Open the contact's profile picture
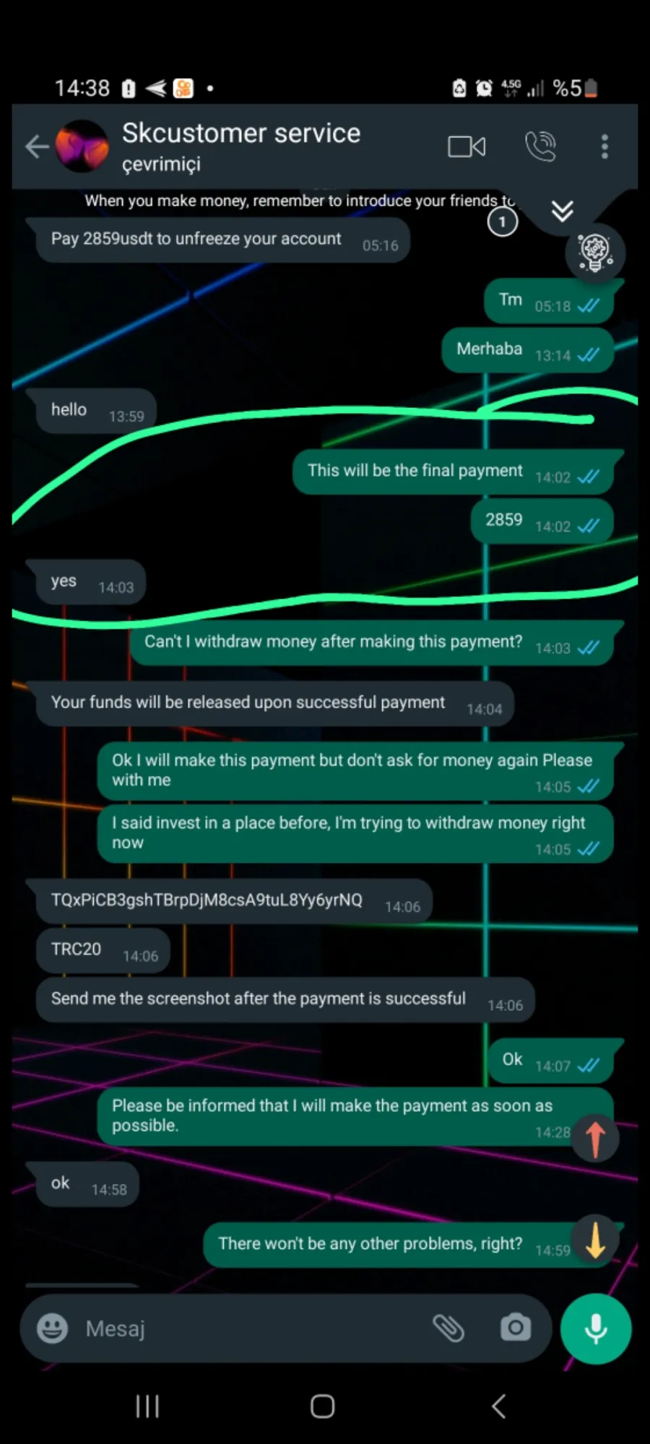The width and height of the screenshot is (650, 1444). coord(82,147)
